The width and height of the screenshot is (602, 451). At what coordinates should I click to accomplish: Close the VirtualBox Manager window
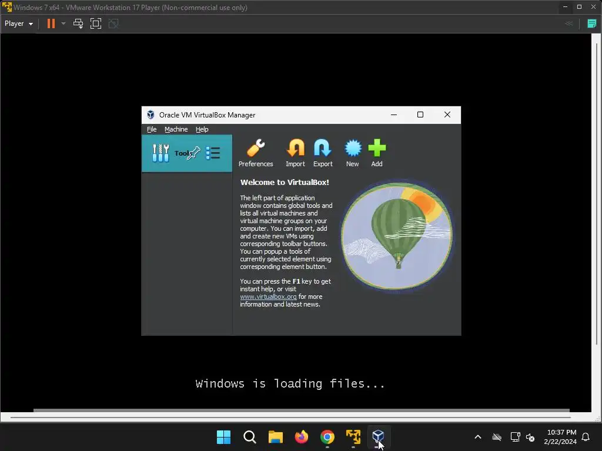point(447,115)
